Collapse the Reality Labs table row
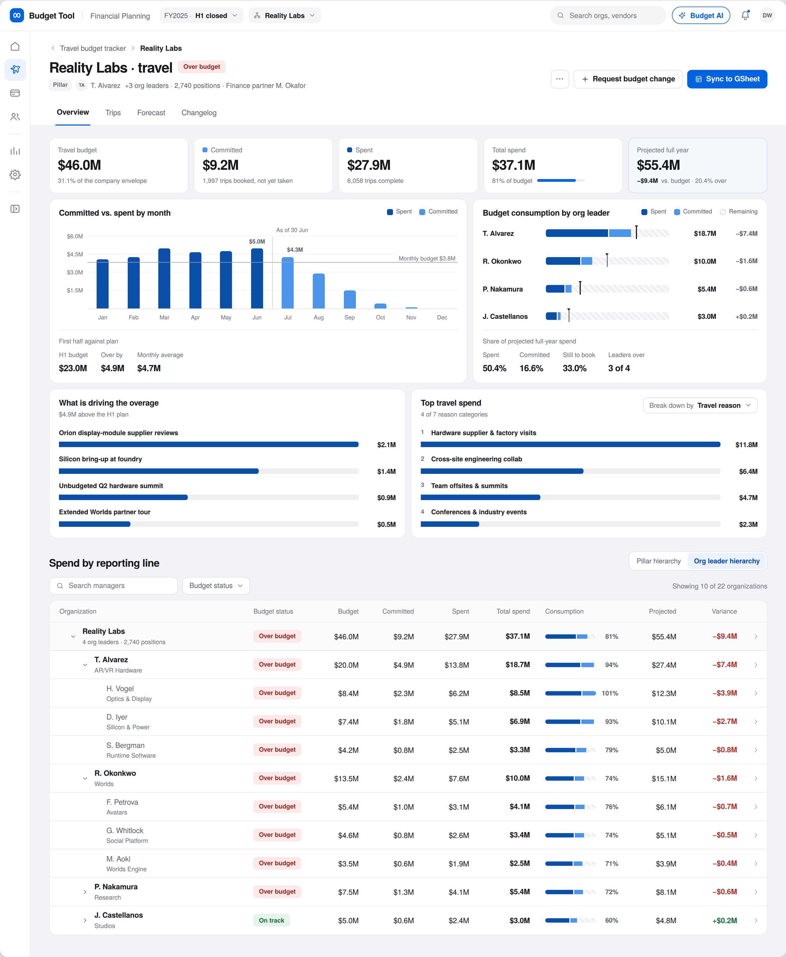Screen dimensions: 786x957 point(73,636)
